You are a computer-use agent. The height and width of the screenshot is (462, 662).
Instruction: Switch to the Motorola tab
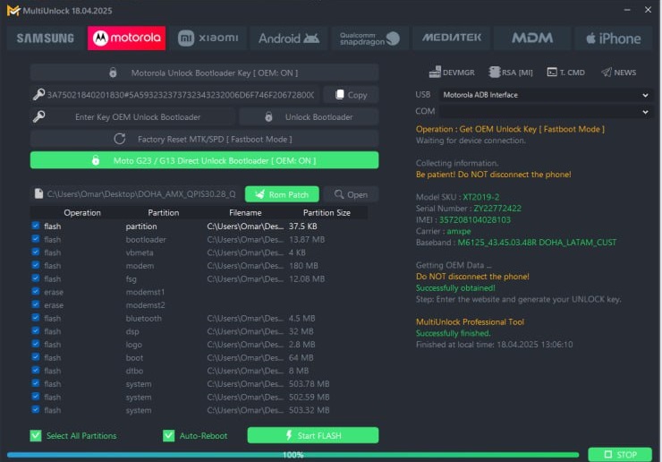point(126,38)
